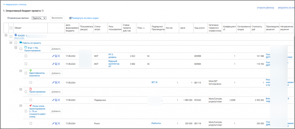Check the box next to Работы по проекту
Image resolution: width=295 pixels, height=129 pixels.
[x=16, y=43]
